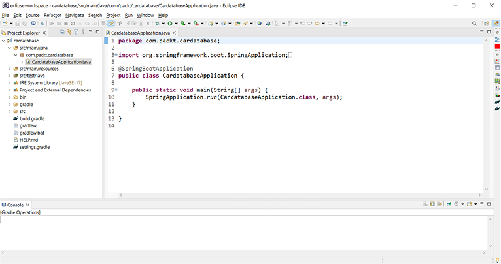Toggle Mark Occurrences in the toolbar

coord(111,24)
